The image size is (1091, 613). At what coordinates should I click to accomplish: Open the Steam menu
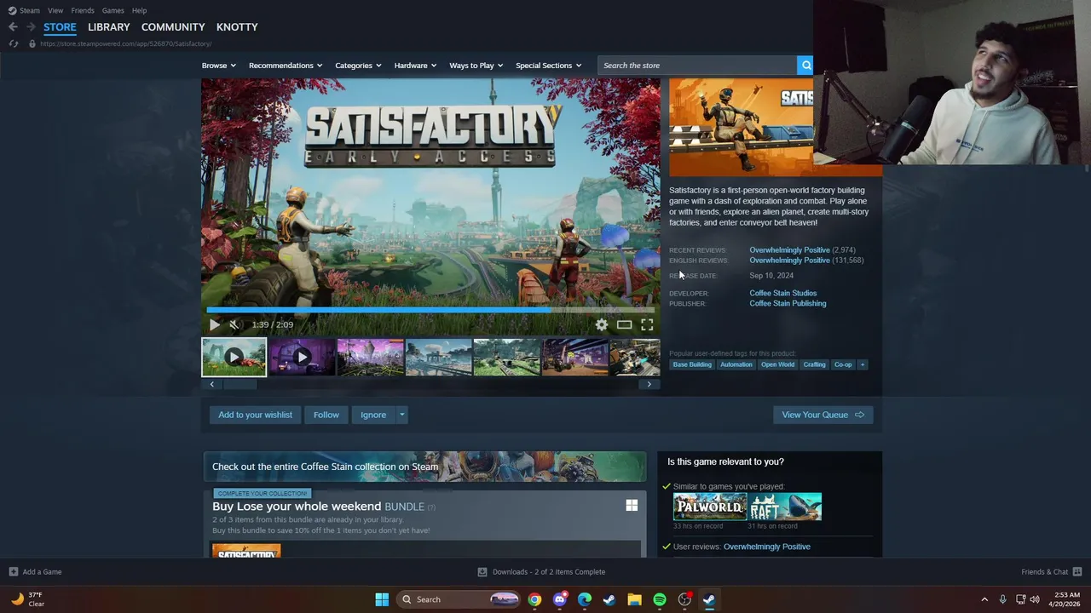tap(24, 10)
